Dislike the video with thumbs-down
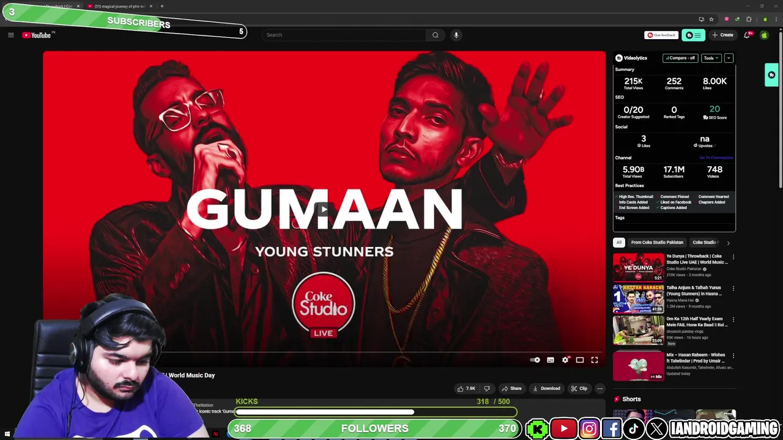Screen dimensions: 783x440 487,389
